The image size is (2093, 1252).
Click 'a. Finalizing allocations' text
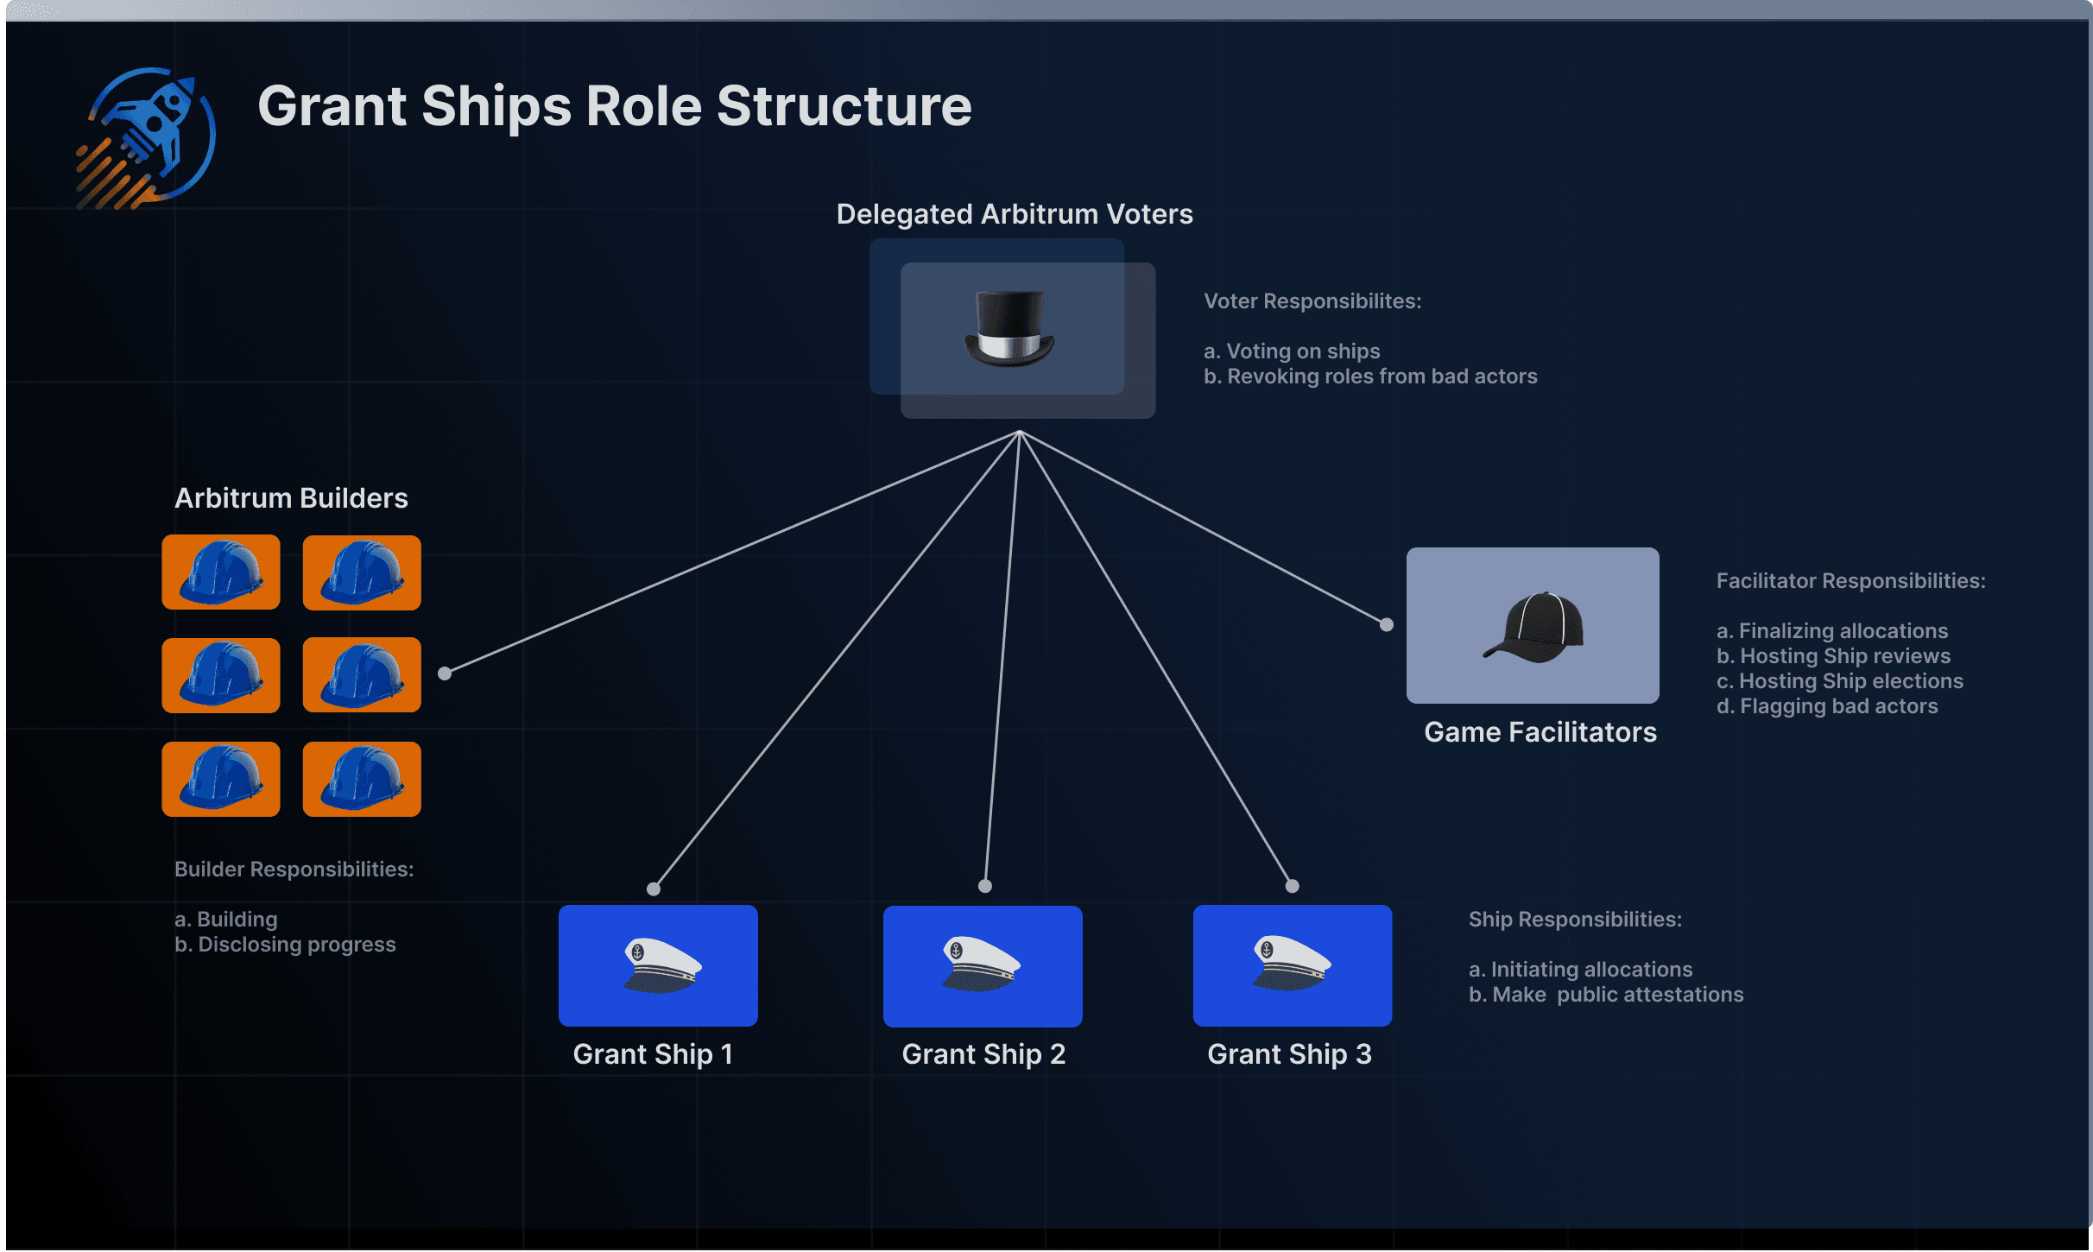[x=1832, y=631]
